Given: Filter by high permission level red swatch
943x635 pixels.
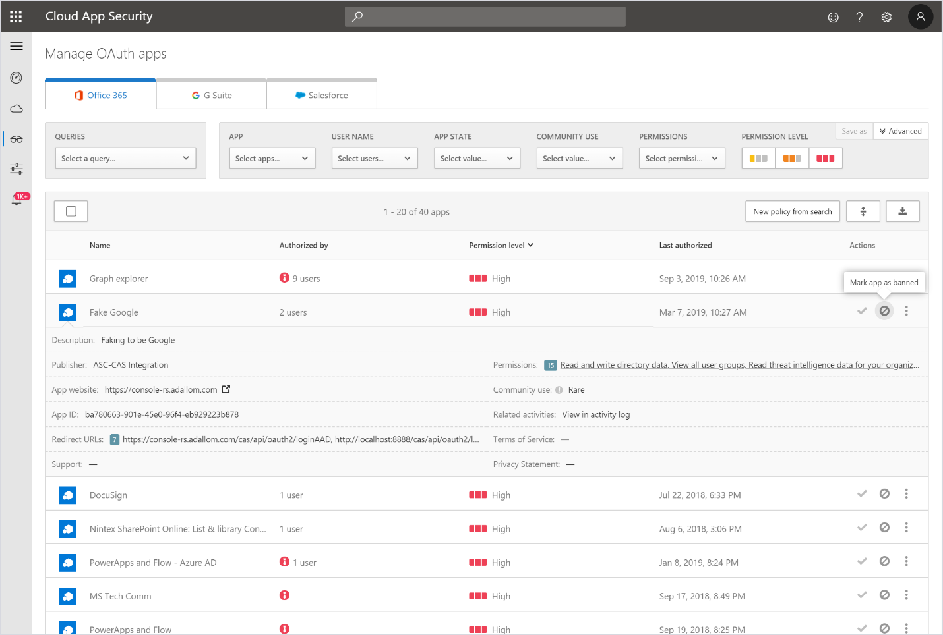Looking at the screenshot, I should pos(825,158).
